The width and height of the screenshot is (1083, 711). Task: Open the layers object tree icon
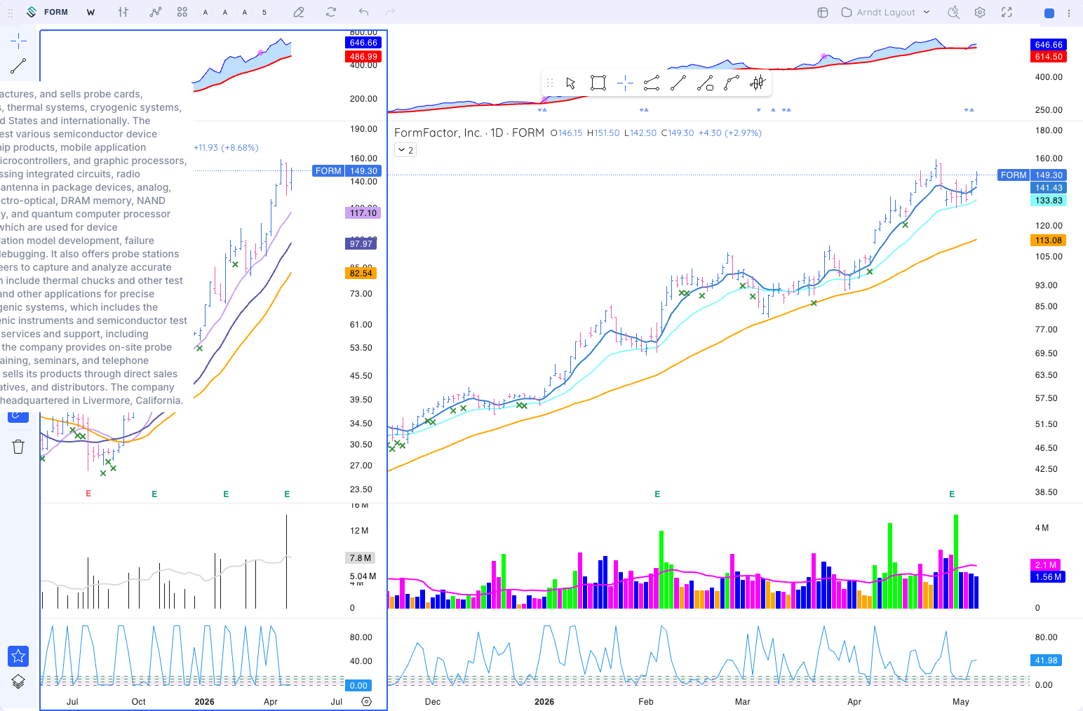(x=18, y=682)
